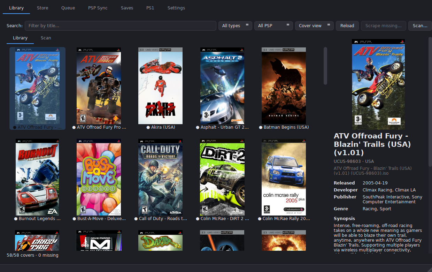Select the Bust-A-Move Deluxe cover
Image resolution: width=432 pixels, height=272 pixels.
click(x=99, y=177)
